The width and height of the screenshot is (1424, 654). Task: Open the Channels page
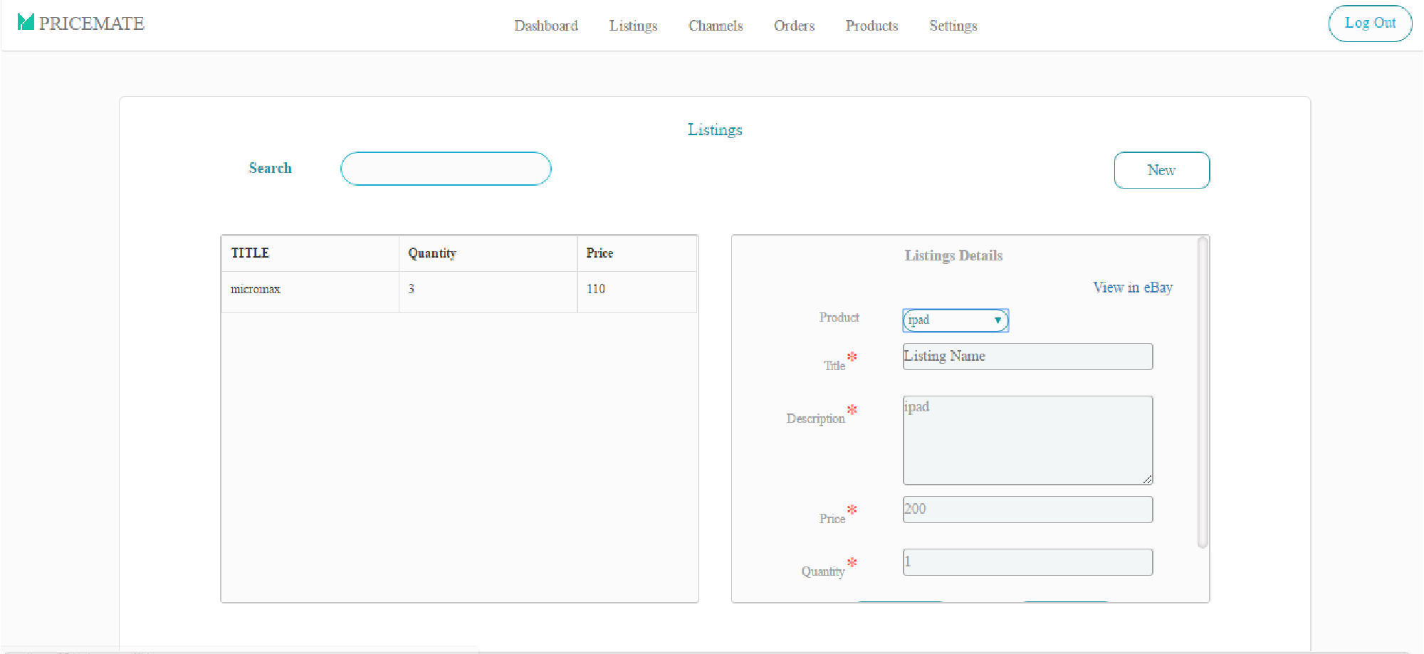point(715,26)
